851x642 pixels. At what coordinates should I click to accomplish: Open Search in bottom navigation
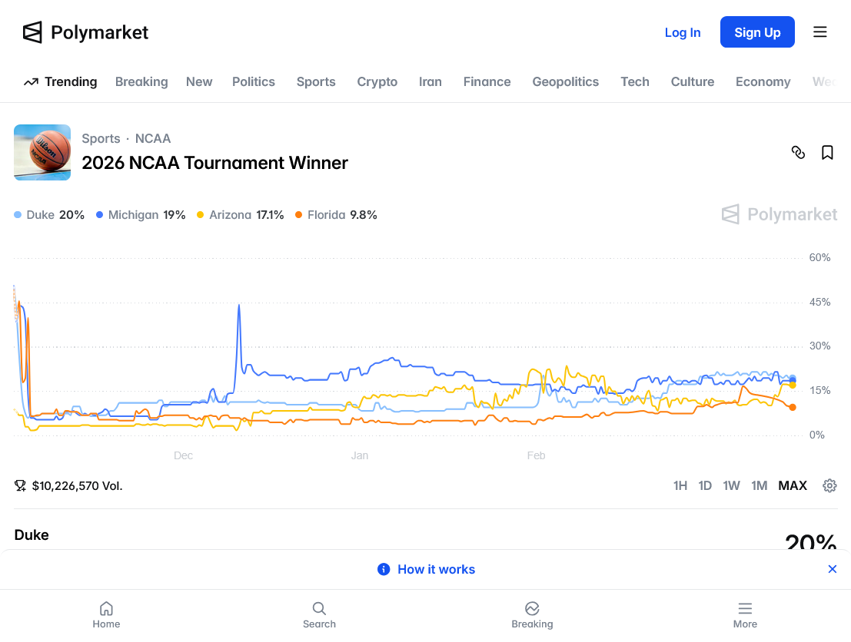click(x=319, y=614)
